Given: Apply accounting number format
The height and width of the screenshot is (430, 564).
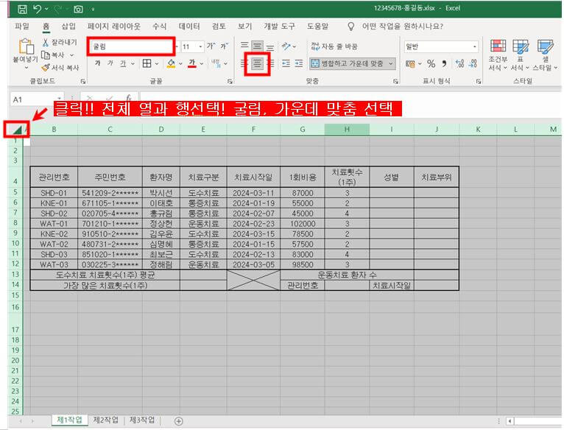Looking at the screenshot, I should [410, 64].
